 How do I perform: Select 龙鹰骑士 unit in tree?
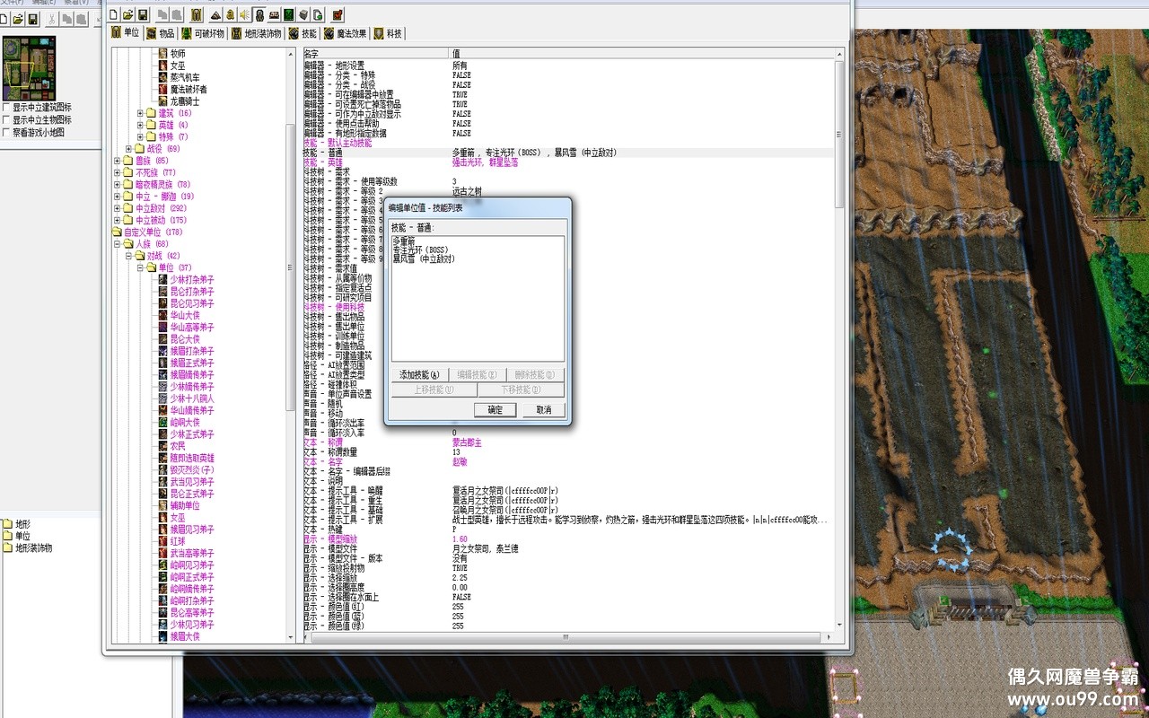click(x=185, y=101)
